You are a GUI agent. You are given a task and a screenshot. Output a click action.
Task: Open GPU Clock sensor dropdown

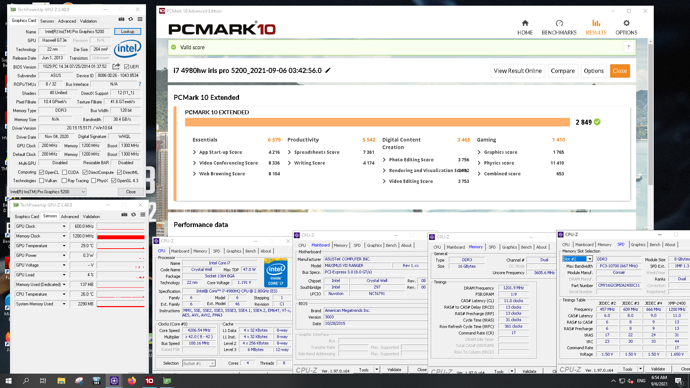[x=64, y=226]
